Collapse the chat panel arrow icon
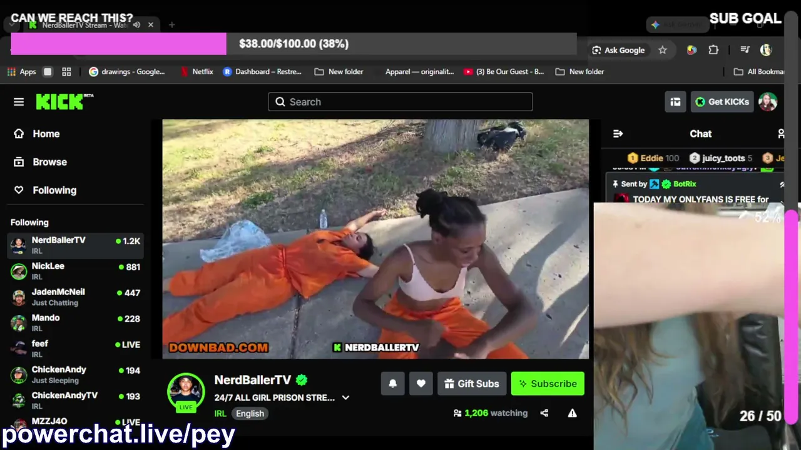Screen dimensions: 801x450 618,134
